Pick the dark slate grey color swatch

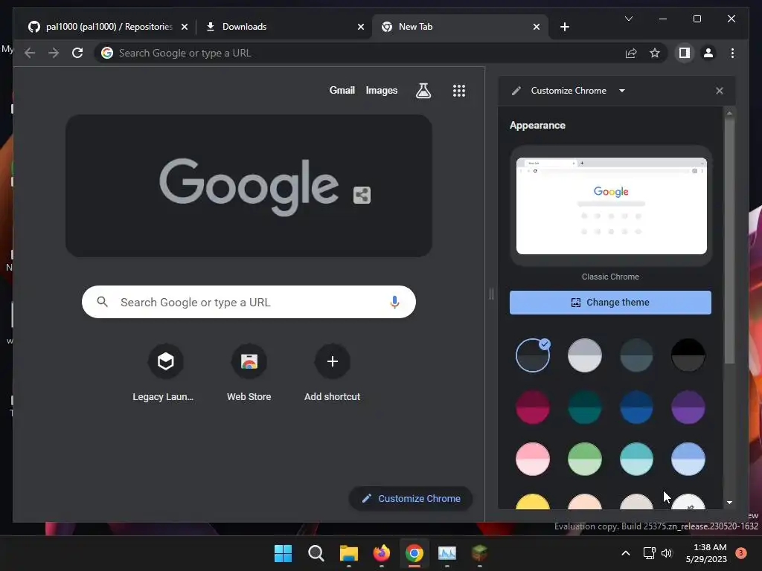(637, 355)
